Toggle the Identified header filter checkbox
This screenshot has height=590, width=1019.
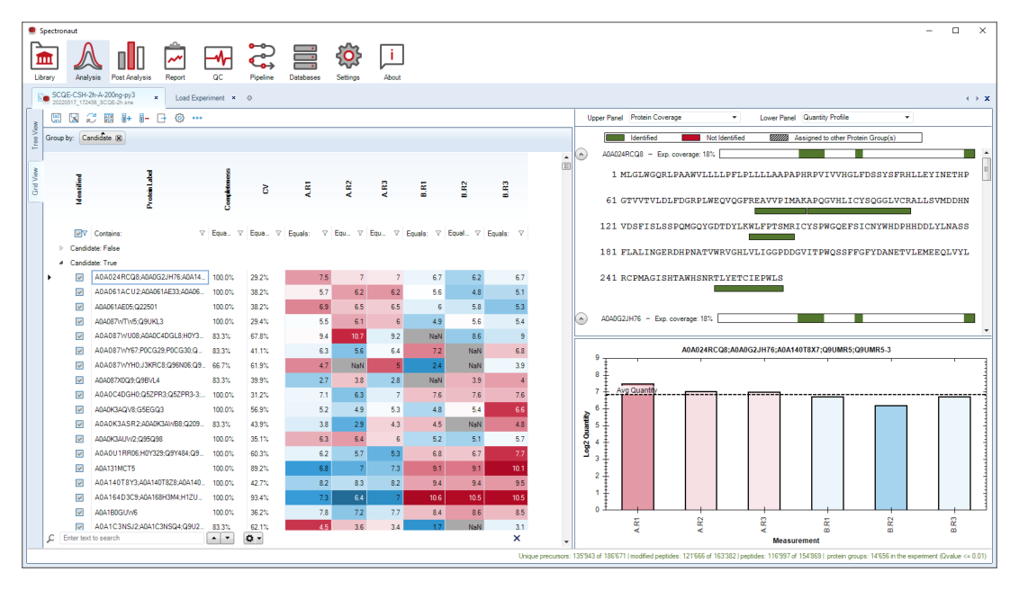pos(78,234)
